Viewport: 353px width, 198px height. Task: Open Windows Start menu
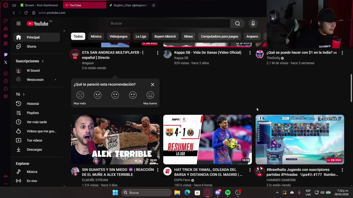pyautogui.click(x=115, y=193)
